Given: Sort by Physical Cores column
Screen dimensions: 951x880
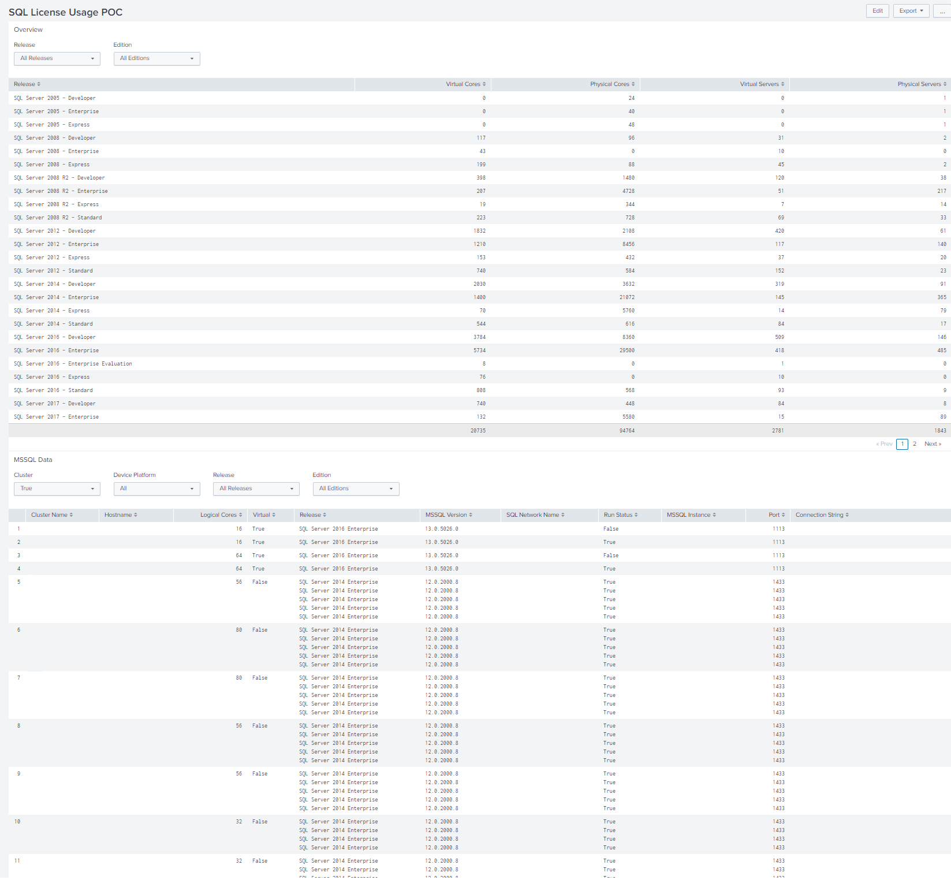Looking at the screenshot, I should click(612, 84).
